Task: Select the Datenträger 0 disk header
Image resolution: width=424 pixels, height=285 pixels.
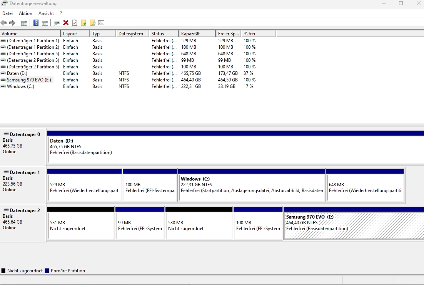Action: click(x=23, y=147)
